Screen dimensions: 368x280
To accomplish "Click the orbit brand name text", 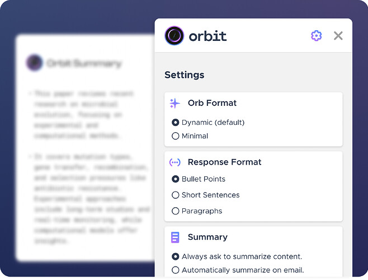I will pyautogui.click(x=207, y=36).
